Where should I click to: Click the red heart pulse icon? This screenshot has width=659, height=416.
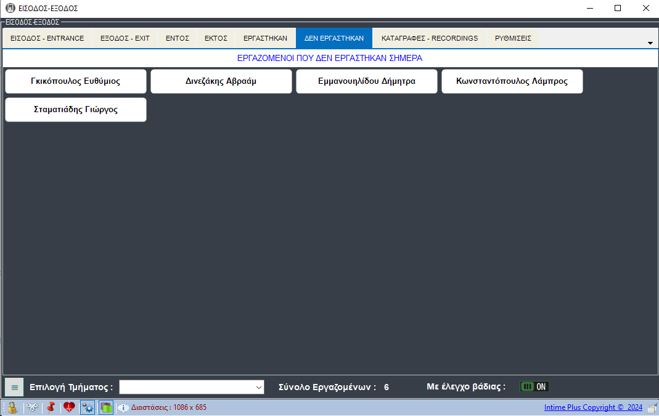point(69,407)
